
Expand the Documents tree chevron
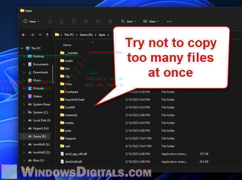click(24, 64)
